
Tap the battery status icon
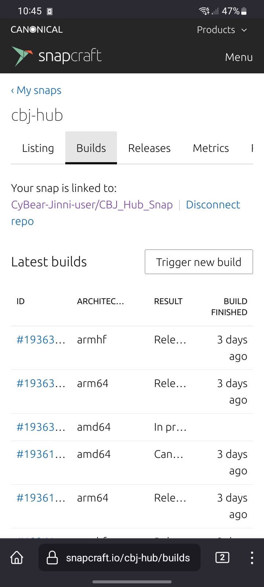pyautogui.click(x=244, y=11)
